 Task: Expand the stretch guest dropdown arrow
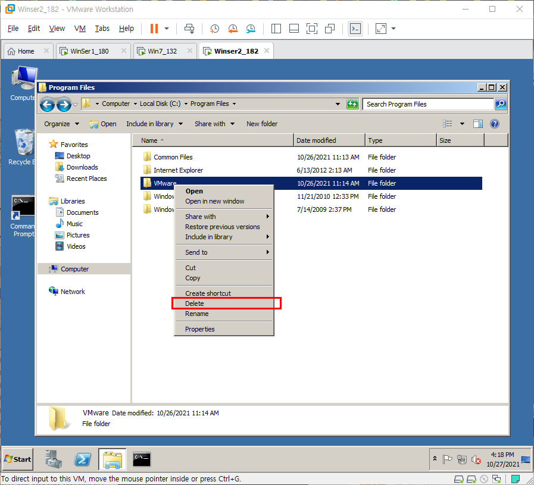[394, 29]
